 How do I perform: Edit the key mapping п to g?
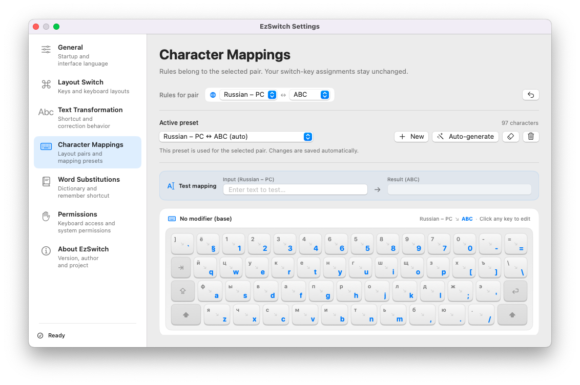pyautogui.click(x=321, y=291)
